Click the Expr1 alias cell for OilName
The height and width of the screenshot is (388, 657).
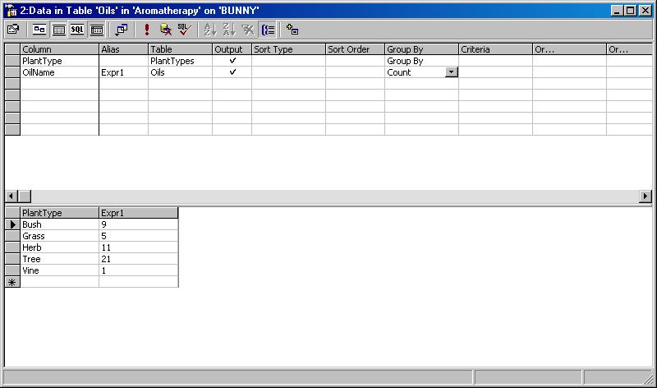124,72
